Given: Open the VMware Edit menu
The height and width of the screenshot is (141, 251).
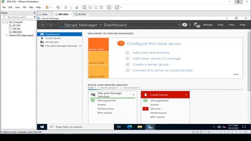Looking at the screenshot, I should 10,7.
